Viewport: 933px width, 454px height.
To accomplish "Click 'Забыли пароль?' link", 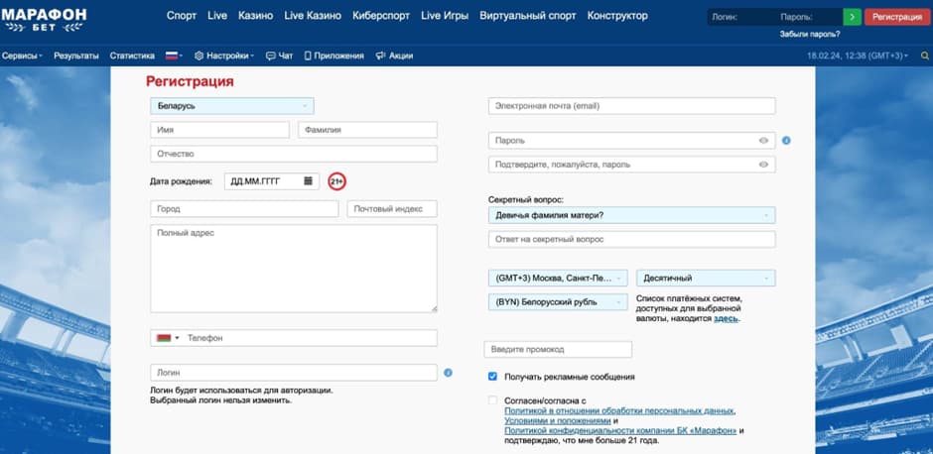I will pos(810,35).
